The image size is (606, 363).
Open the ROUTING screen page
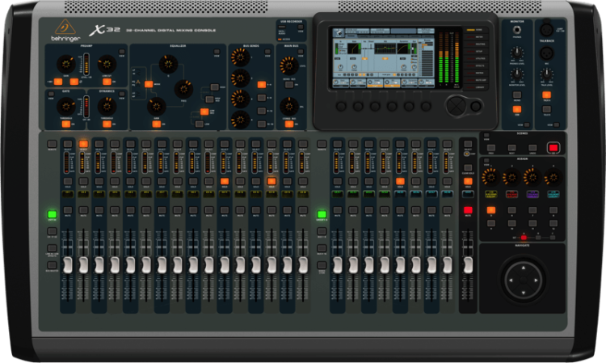tap(475, 44)
